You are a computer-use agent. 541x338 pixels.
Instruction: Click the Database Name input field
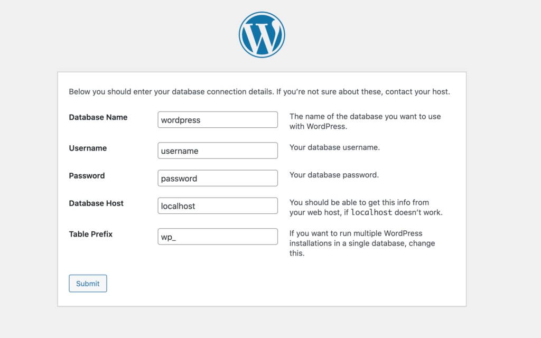pos(218,120)
